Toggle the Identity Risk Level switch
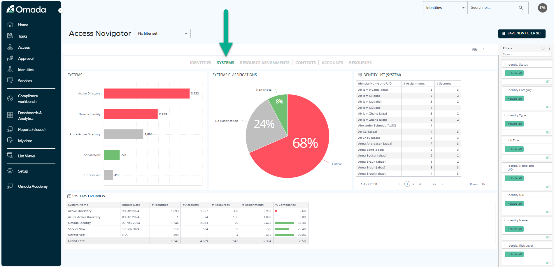 coord(548,263)
